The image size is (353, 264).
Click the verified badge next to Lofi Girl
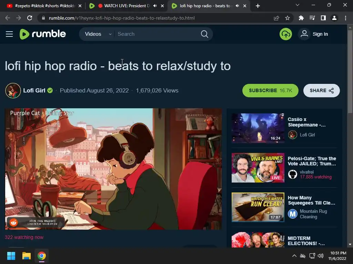[x=50, y=90]
